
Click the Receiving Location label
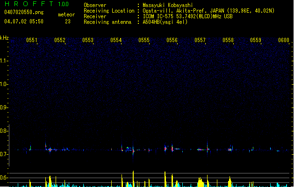click(x=109, y=11)
